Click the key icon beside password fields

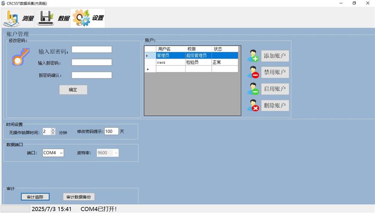(x=21, y=57)
